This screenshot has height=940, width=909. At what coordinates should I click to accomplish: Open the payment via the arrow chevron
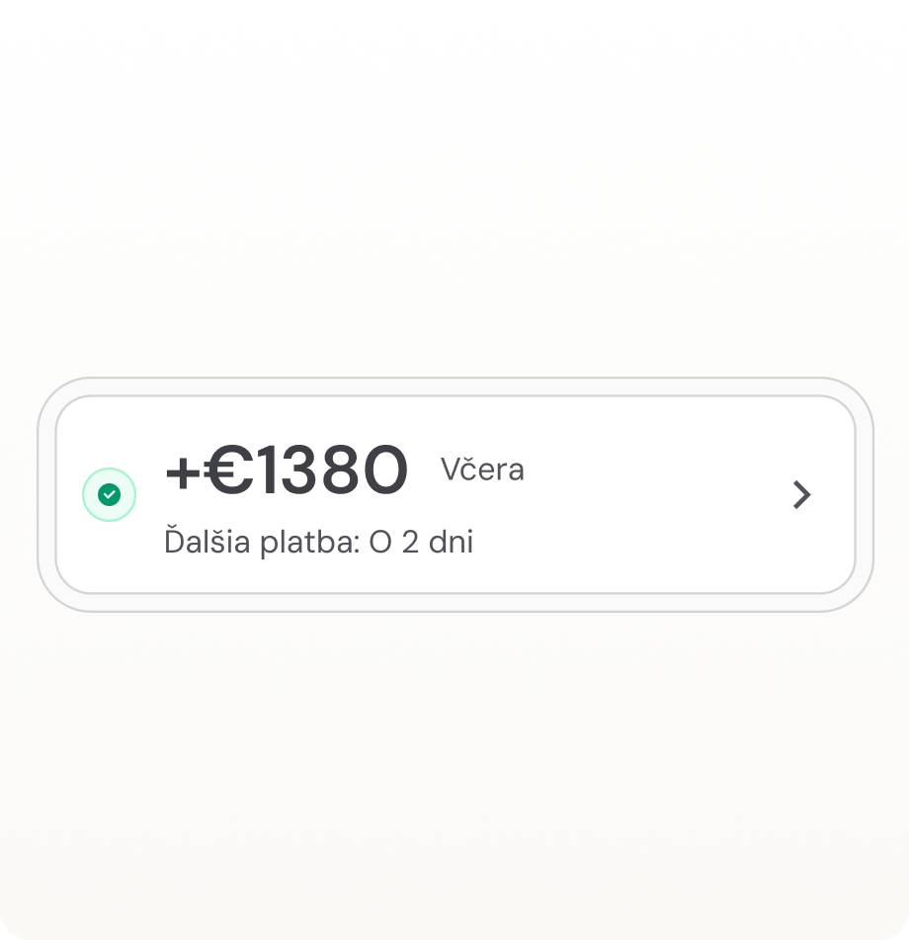[x=801, y=495]
